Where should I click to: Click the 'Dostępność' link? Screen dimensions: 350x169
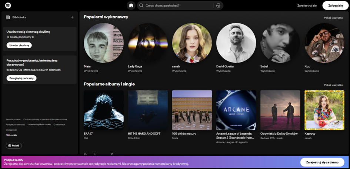11,130
